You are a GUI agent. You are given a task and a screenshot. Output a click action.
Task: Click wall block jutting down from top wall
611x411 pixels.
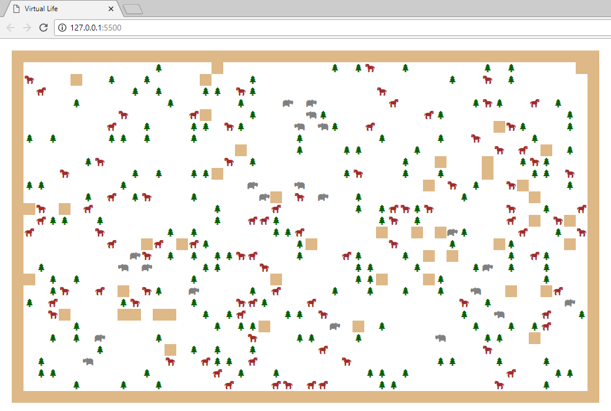[x=217, y=68]
